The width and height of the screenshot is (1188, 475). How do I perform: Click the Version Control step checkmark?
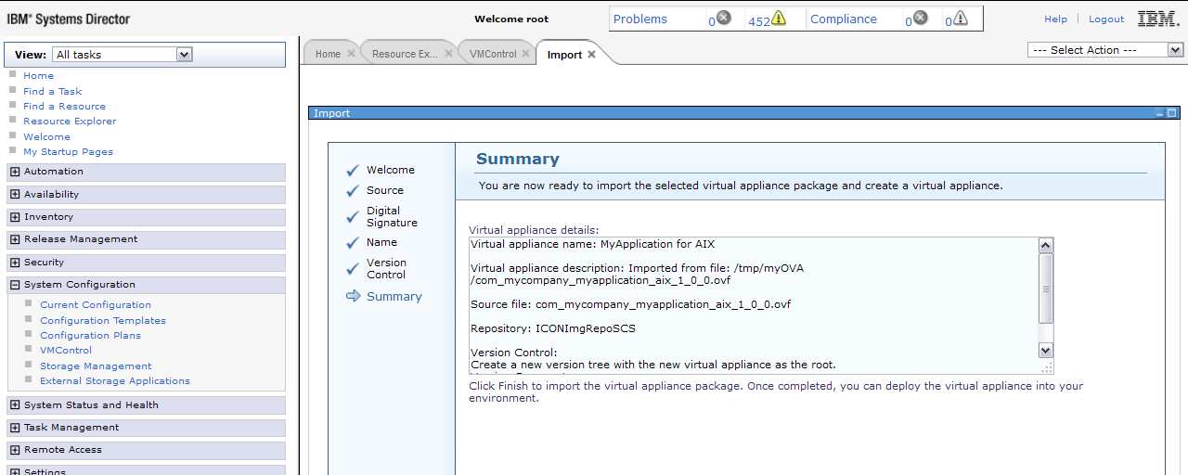[352, 269]
